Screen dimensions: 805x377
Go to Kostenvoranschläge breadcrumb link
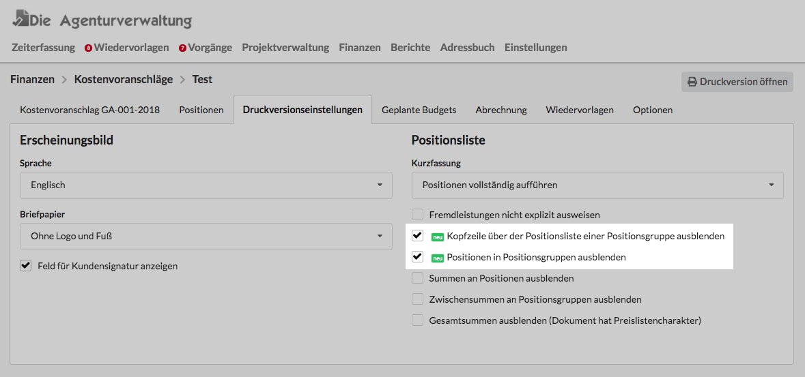[123, 80]
